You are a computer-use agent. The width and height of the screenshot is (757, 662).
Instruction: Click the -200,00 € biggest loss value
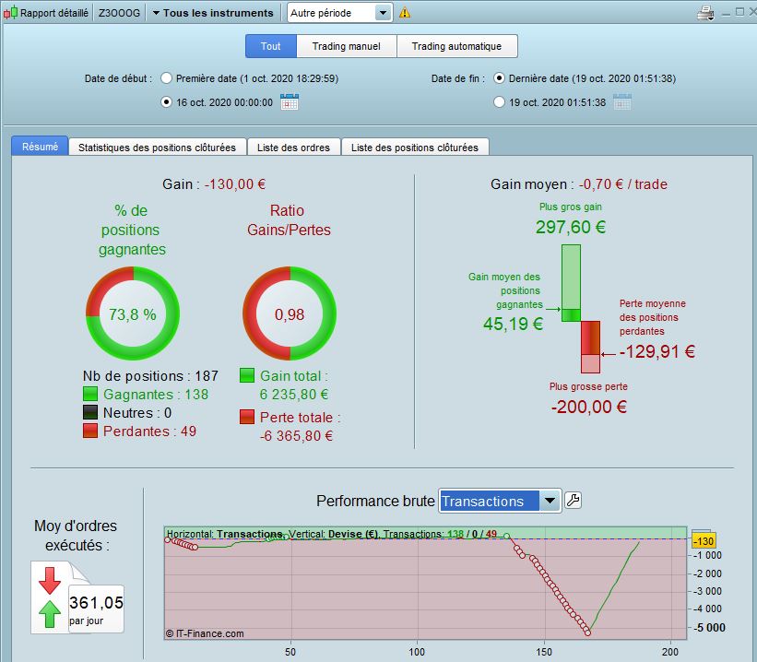[588, 407]
